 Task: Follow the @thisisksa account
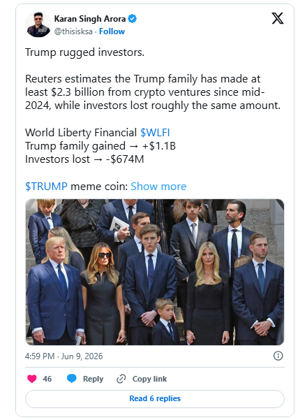pos(112,31)
